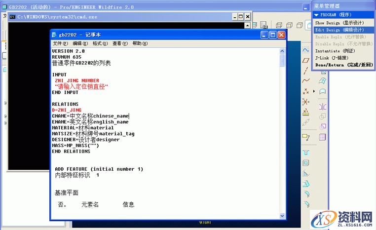Open the layers icon in top toolbar
This screenshot has height=230, width=376.
coord(255,25)
